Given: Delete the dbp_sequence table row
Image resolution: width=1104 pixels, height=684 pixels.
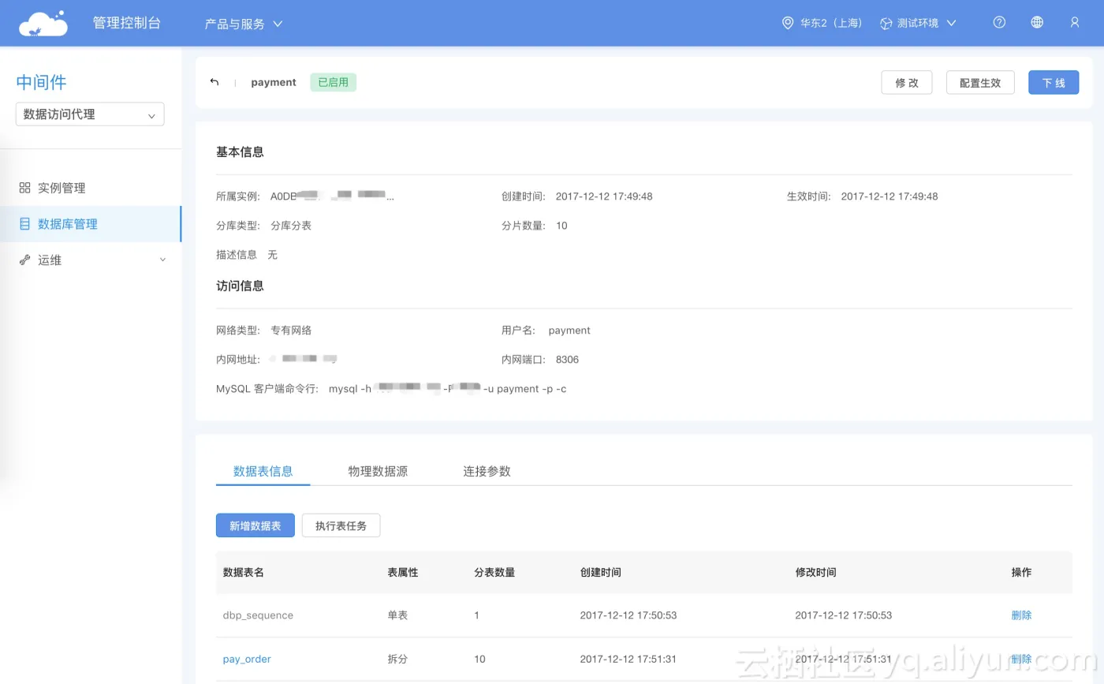Looking at the screenshot, I should pyautogui.click(x=1021, y=615).
